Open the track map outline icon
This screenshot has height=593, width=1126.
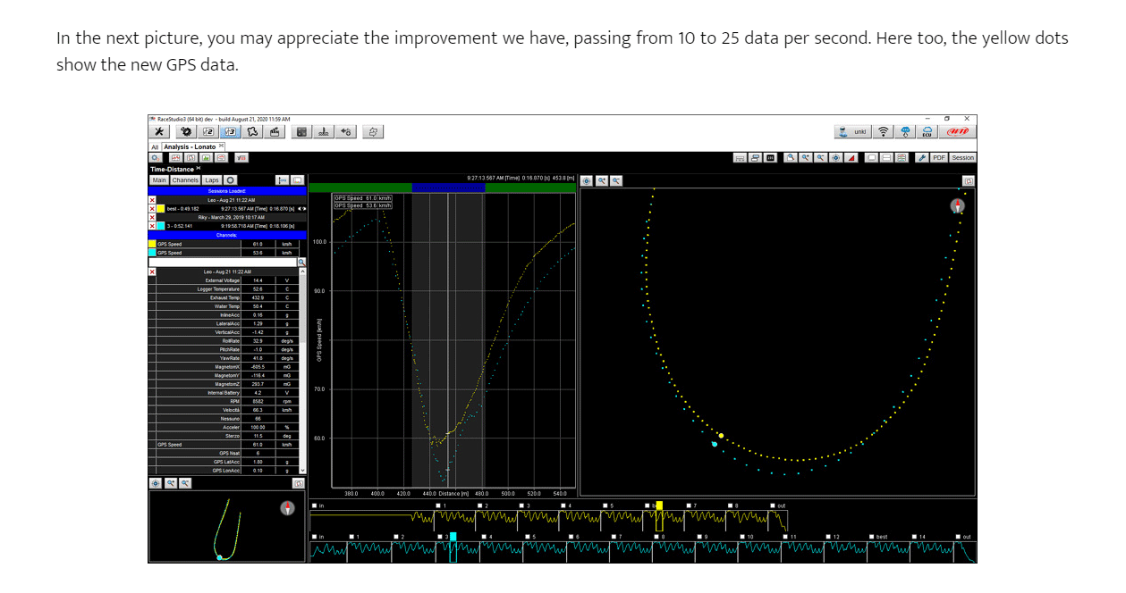pos(252,131)
